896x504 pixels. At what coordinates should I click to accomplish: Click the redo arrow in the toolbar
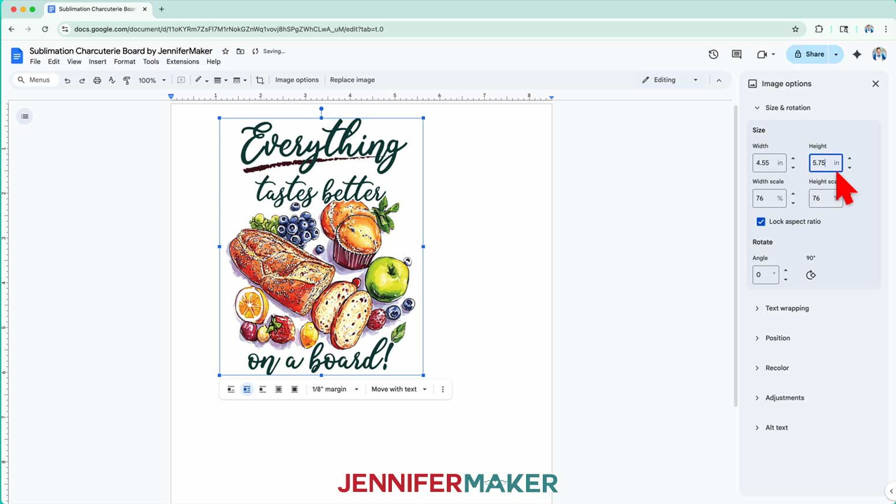(82, 80)
